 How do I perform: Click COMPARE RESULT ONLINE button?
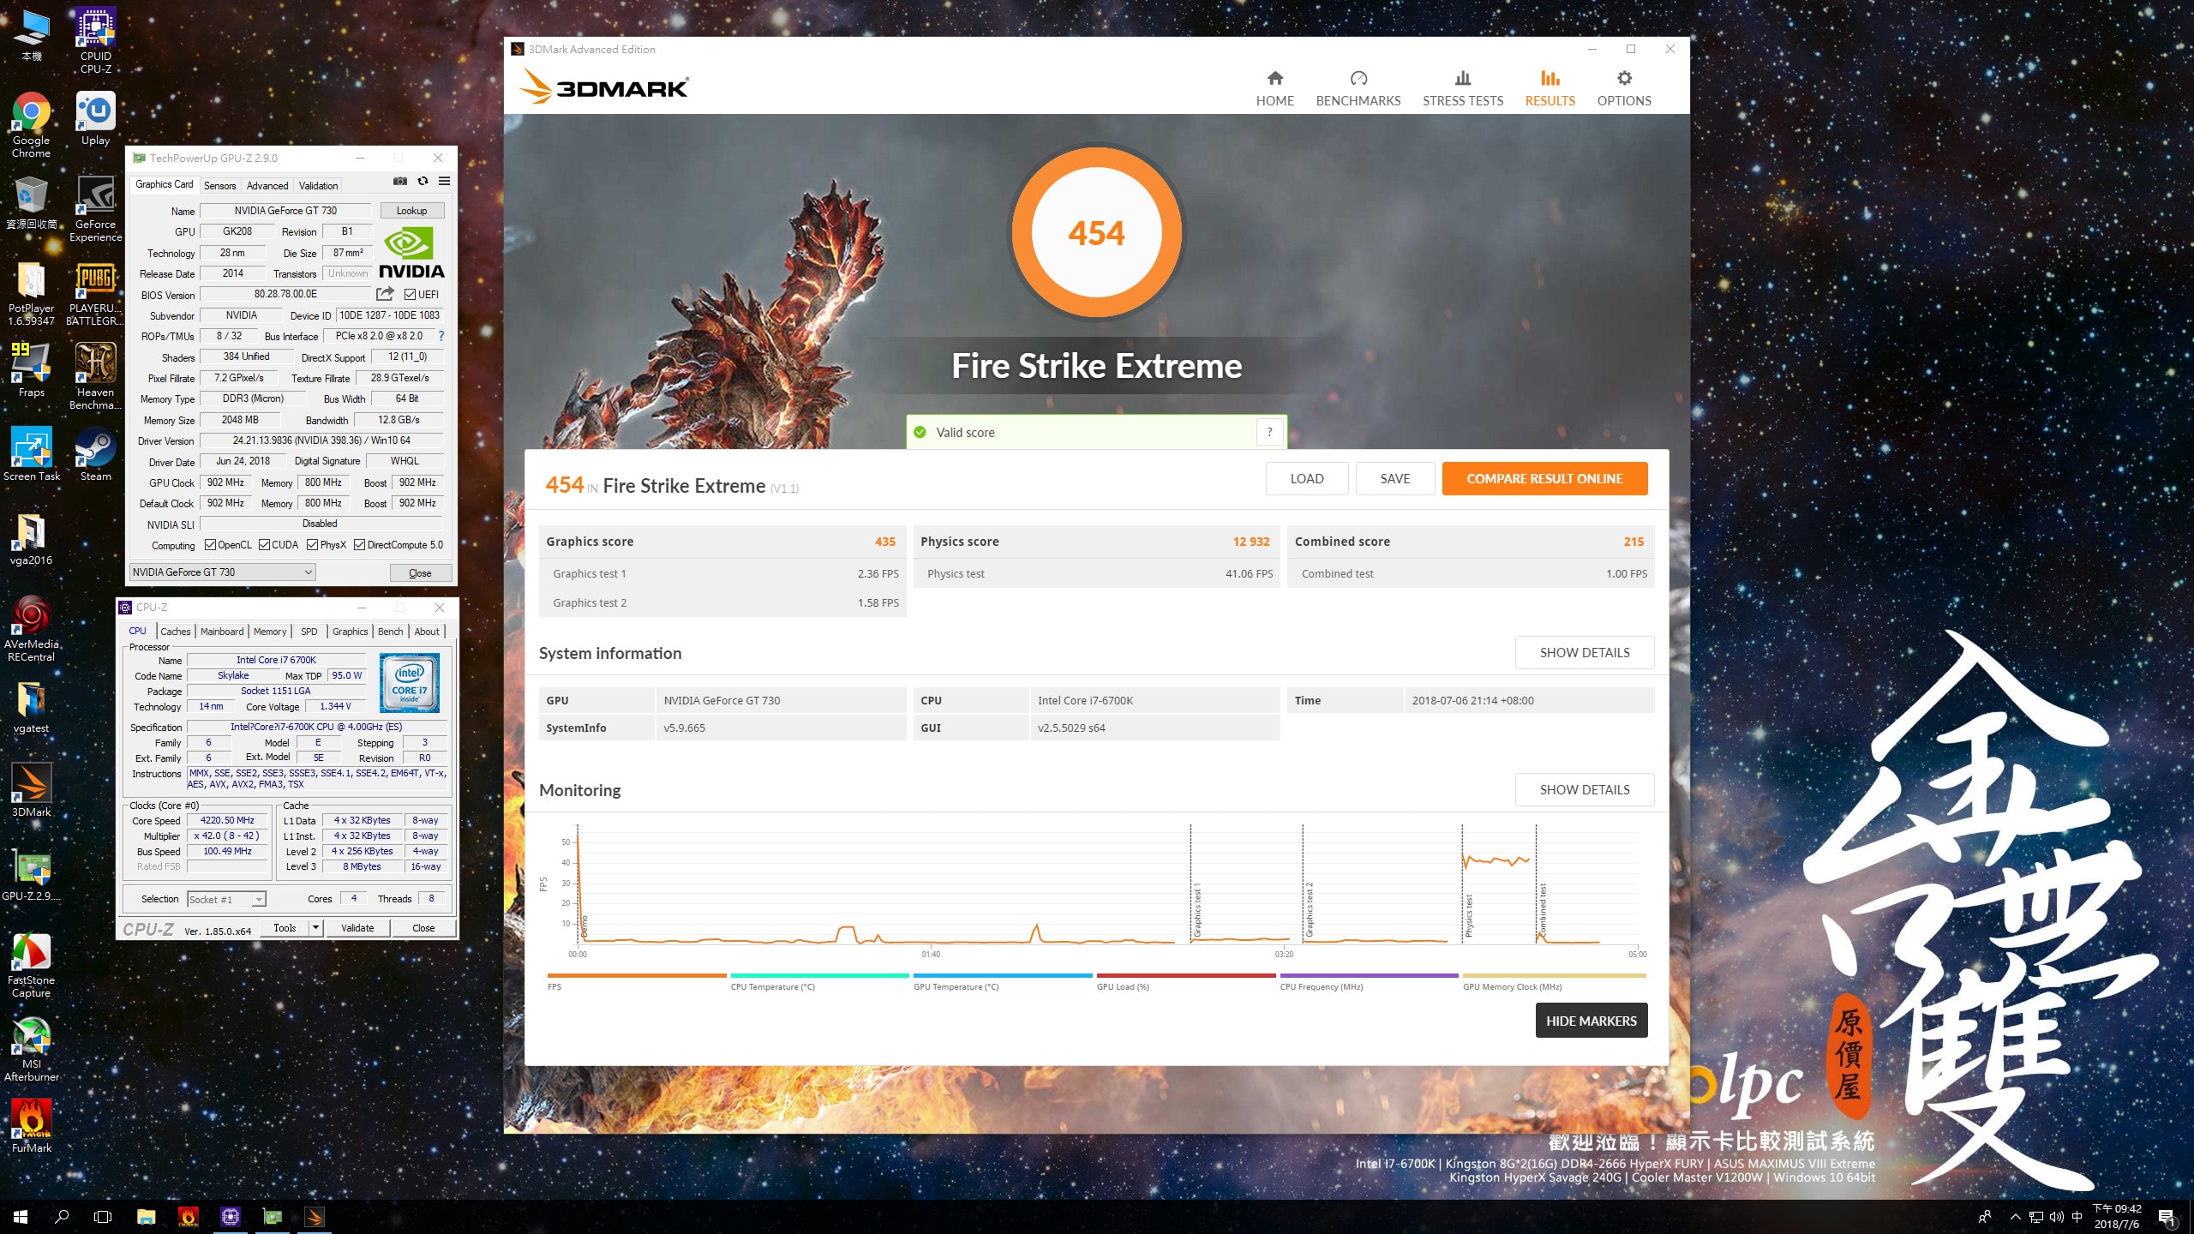tap(1544, 479)
